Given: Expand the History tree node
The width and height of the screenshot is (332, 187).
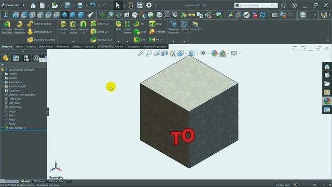Looking at the screenshot, I should pos(2,74).
